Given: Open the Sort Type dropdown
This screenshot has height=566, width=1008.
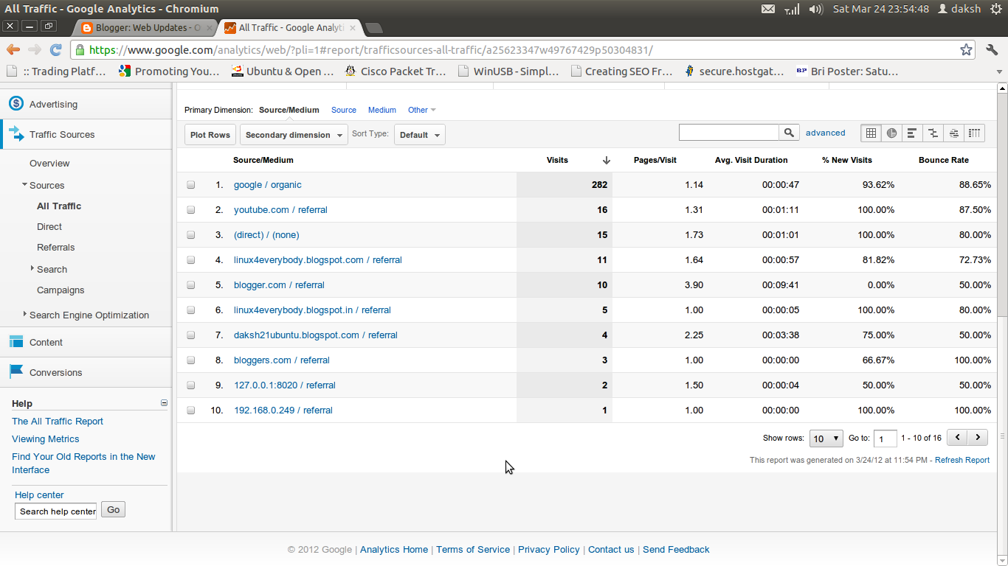Looking at the screenshot, I should tap(419, 134).
